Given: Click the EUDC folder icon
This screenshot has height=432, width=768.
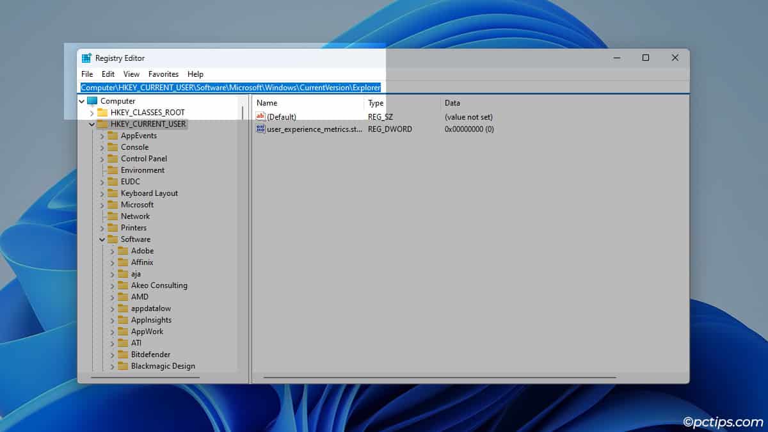Looking at the screenshot, I should pos(113,182).
